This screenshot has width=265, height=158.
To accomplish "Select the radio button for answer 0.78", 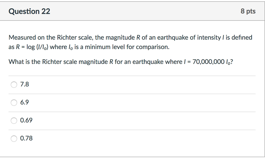I will click(14, 139).
